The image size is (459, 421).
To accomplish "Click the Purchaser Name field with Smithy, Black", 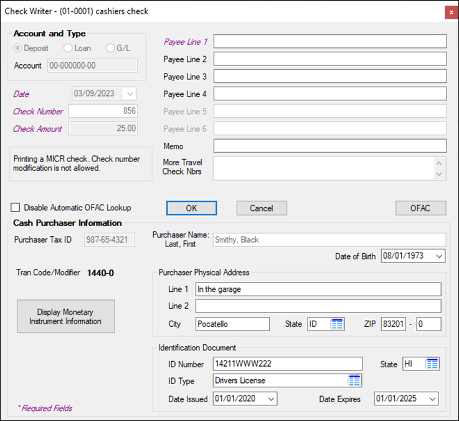I will 329,240.
